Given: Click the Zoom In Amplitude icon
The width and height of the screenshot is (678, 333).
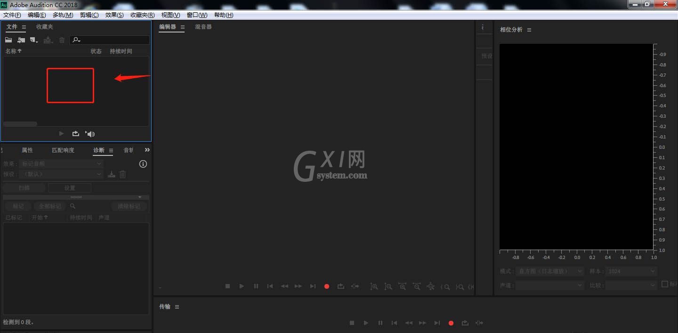Looking at the screenshot, I should click(x=374, y=286).
